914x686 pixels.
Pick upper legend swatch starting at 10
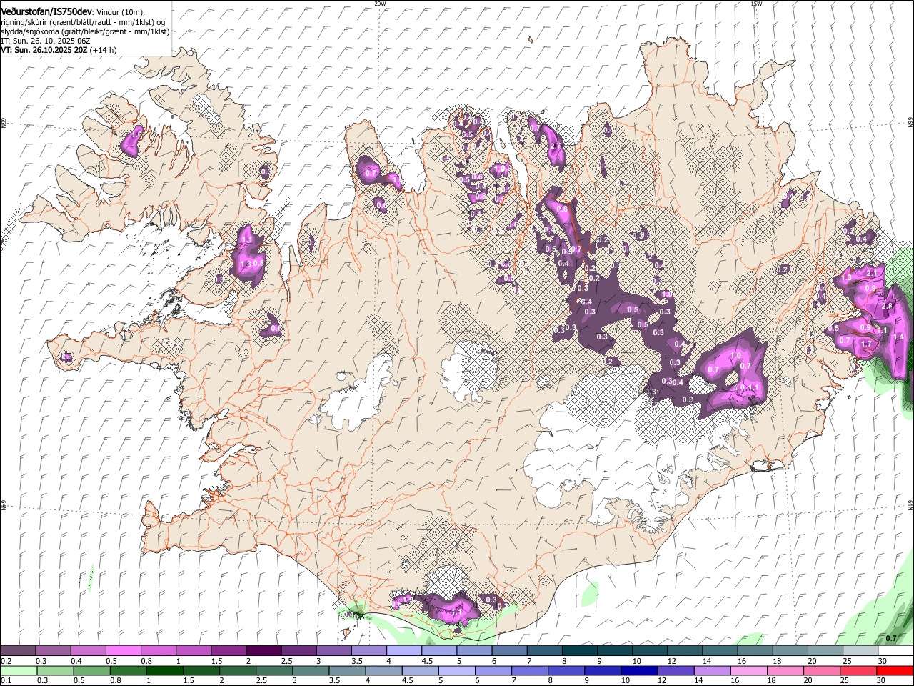click(648, 651)
